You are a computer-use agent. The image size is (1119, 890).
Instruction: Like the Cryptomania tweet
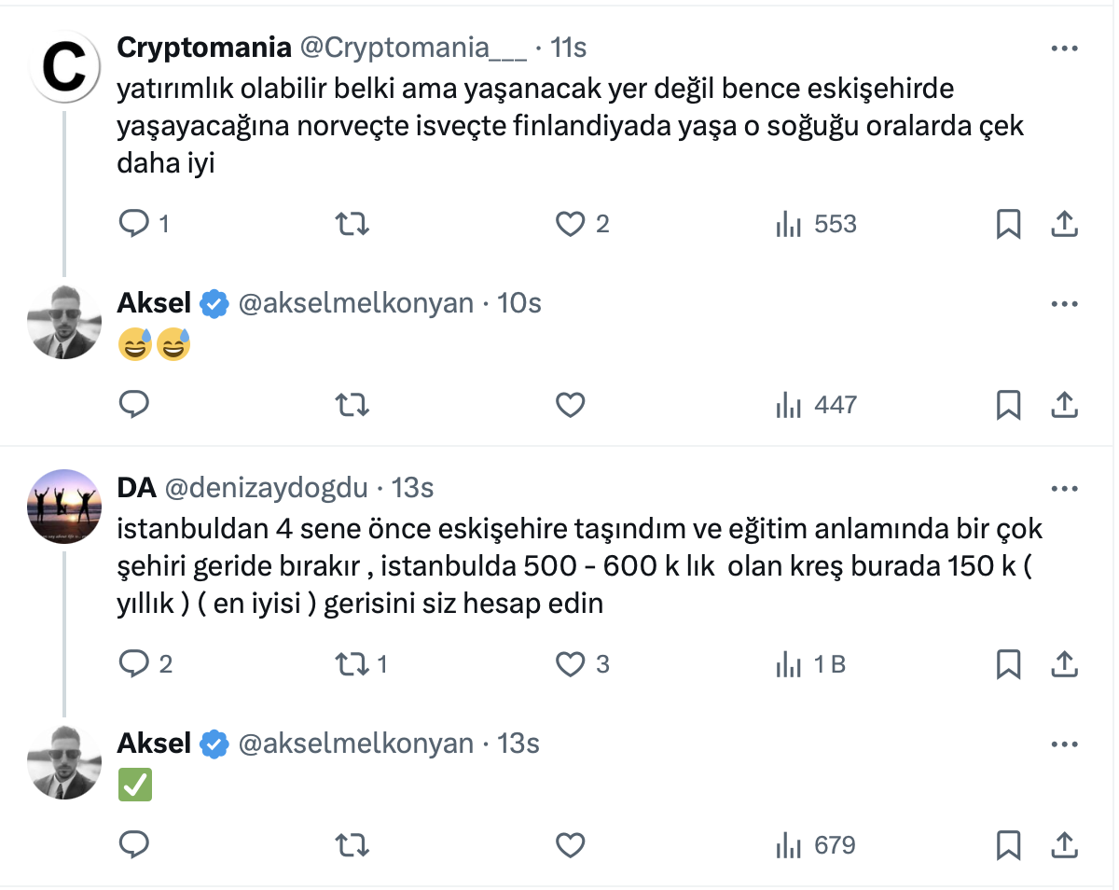[x=570, y=224]
